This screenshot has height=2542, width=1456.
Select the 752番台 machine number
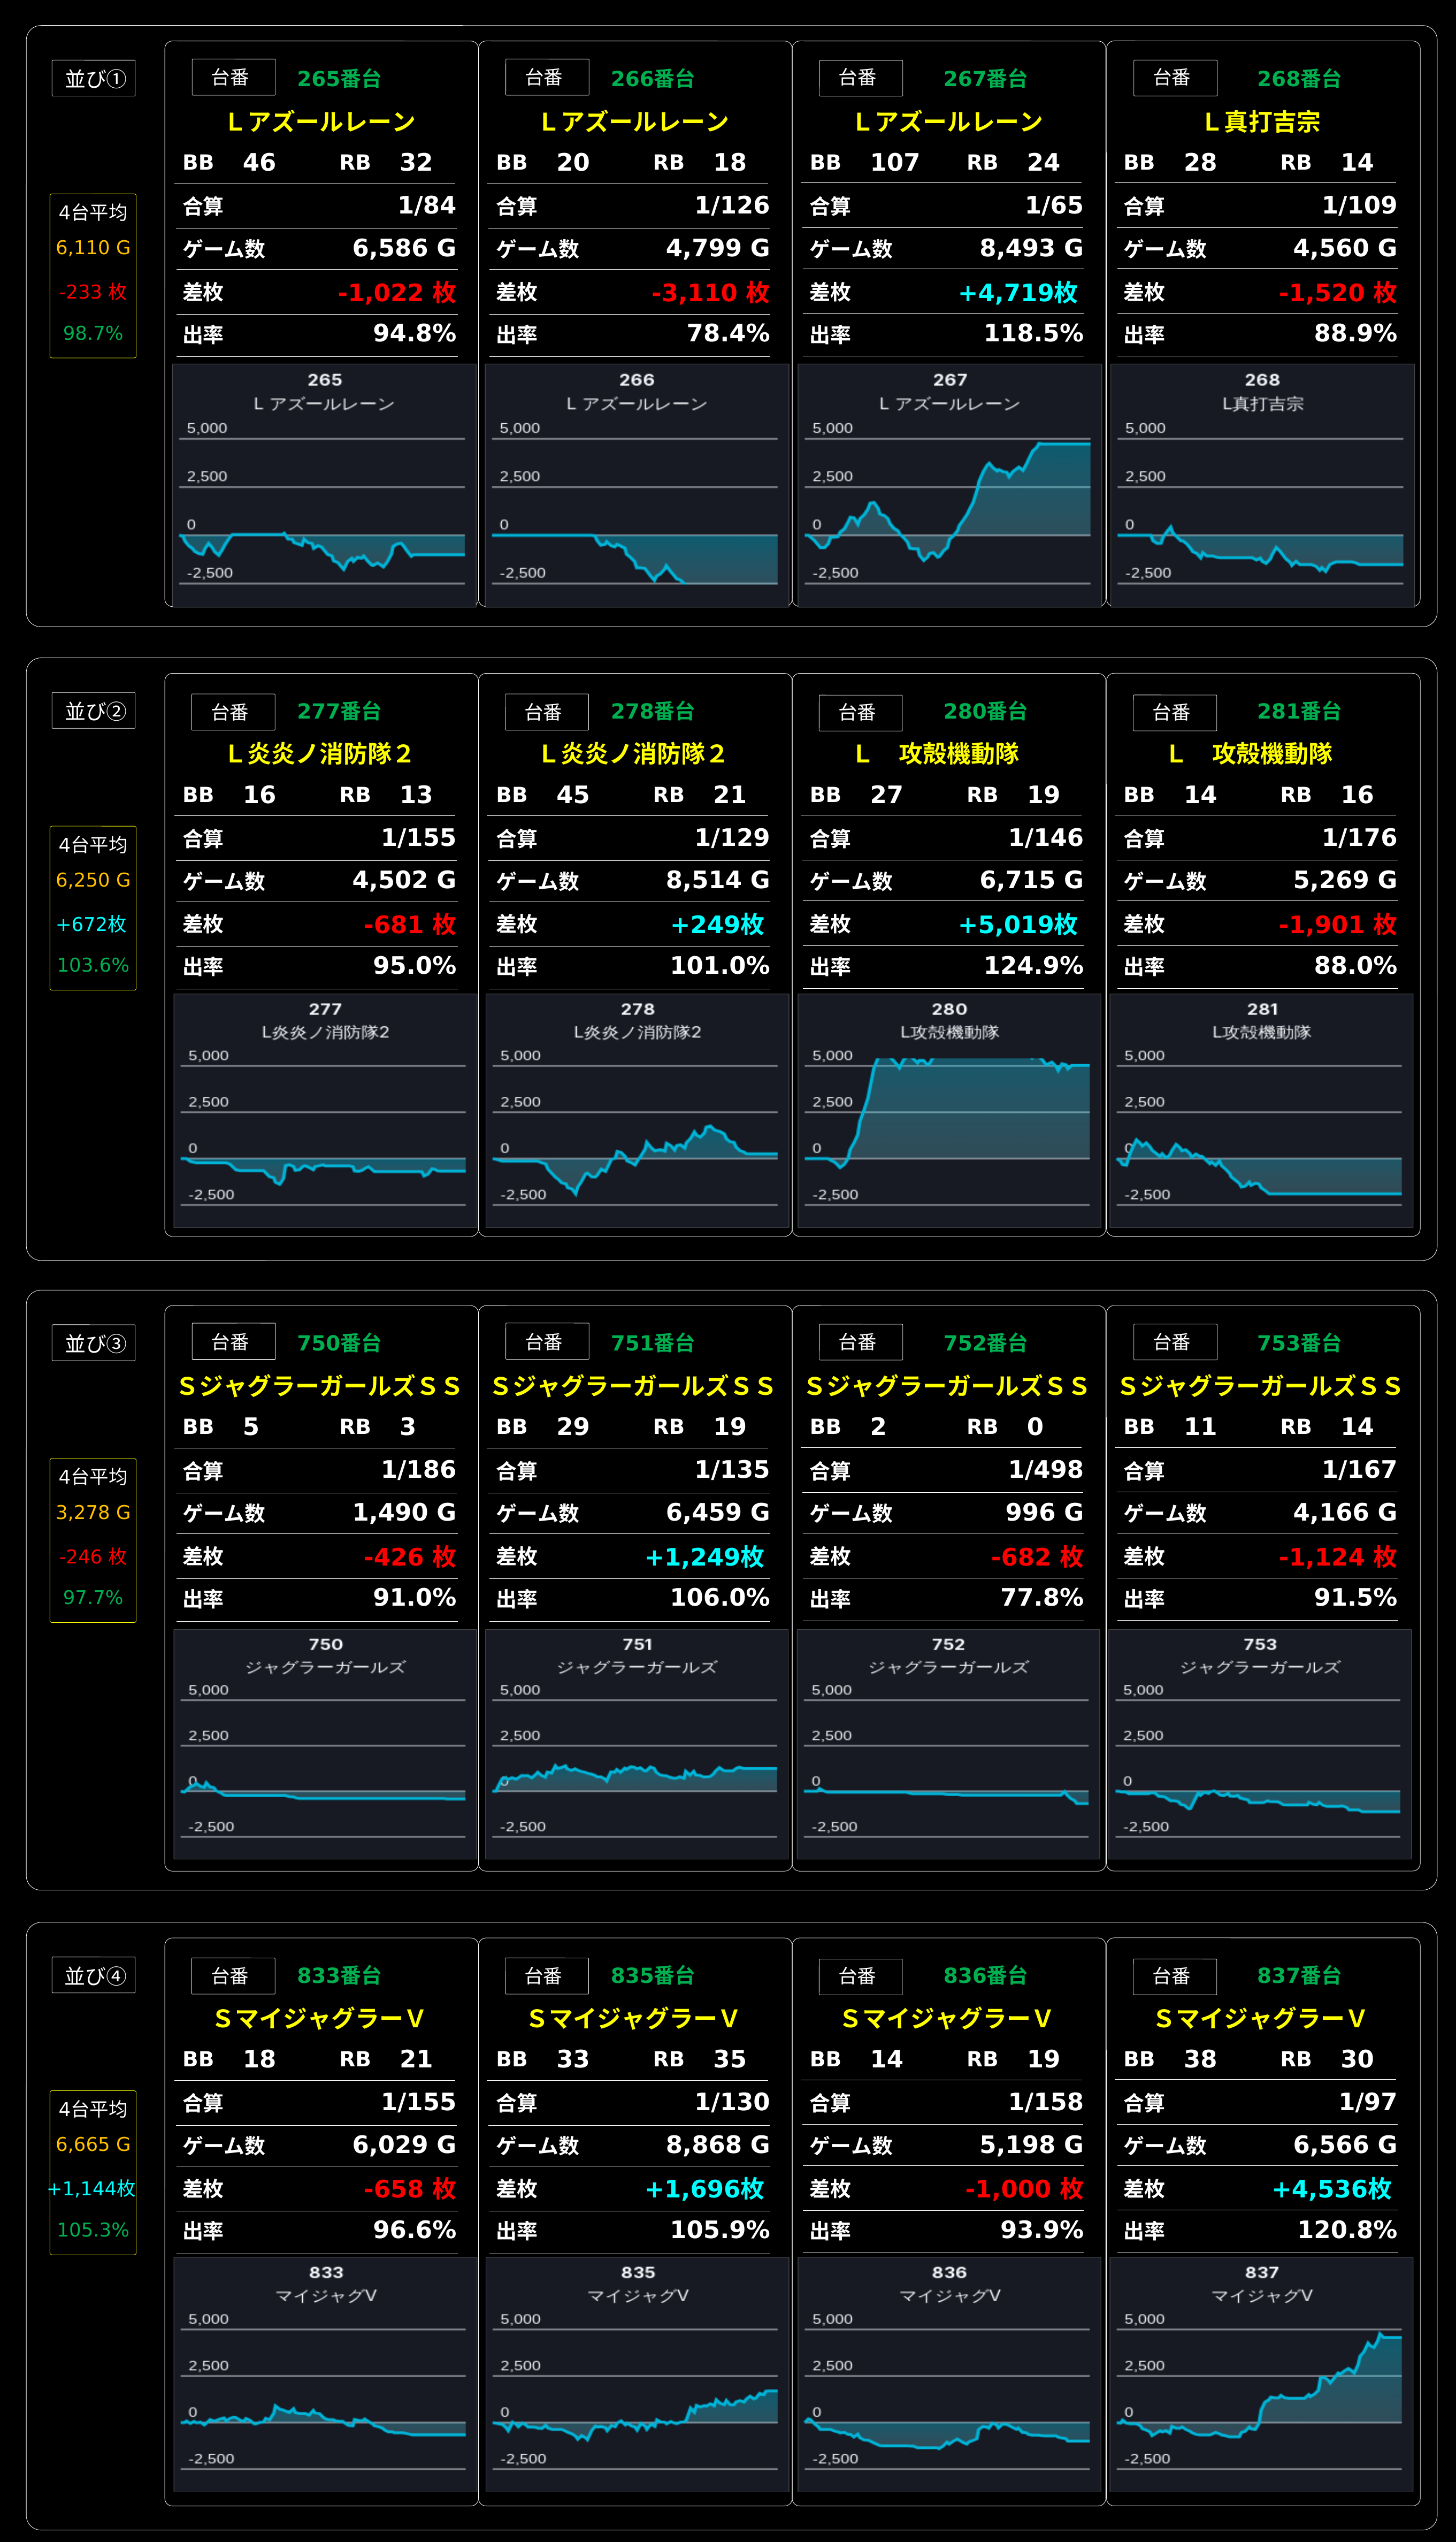[986, 1343]
